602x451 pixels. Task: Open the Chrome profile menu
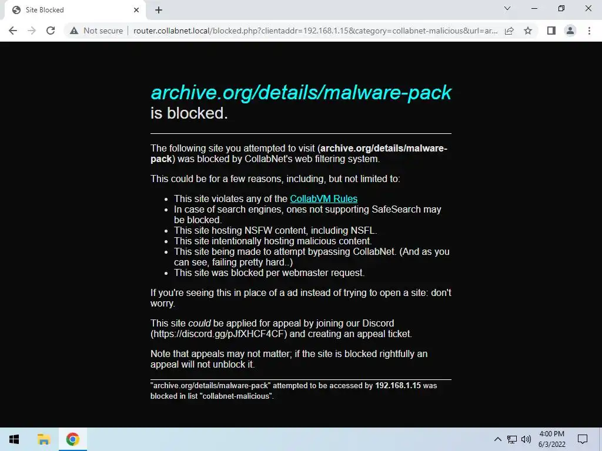click(x=570, y=31)
